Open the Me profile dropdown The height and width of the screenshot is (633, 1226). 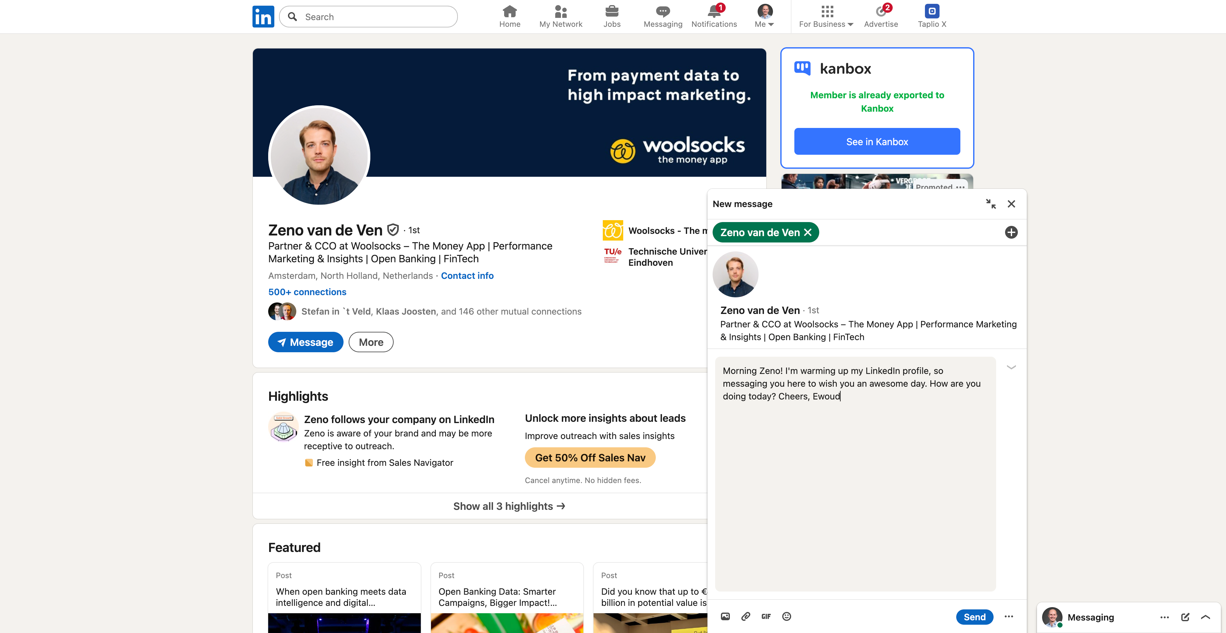click(765, 17)
